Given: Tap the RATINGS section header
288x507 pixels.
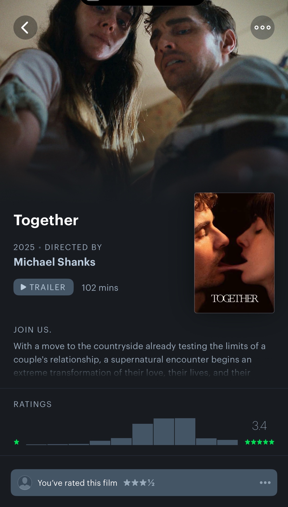Looking at the screenshot, I should (33, 404).
